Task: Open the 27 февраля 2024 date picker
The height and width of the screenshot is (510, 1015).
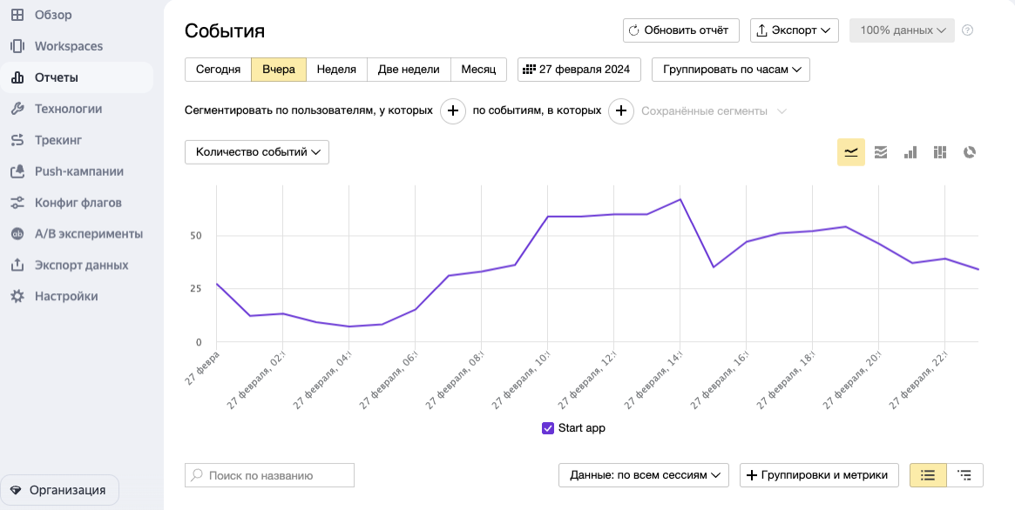Action: point(579,70)
